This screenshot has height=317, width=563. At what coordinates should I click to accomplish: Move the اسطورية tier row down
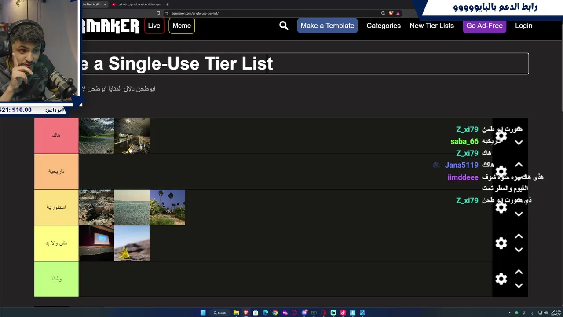click(519, 214)
